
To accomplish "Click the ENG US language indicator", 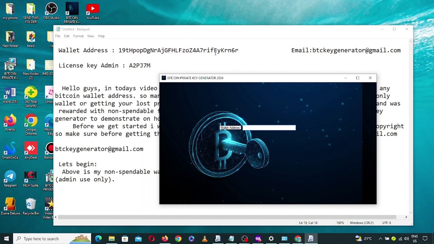I will (x=414, y=239).
